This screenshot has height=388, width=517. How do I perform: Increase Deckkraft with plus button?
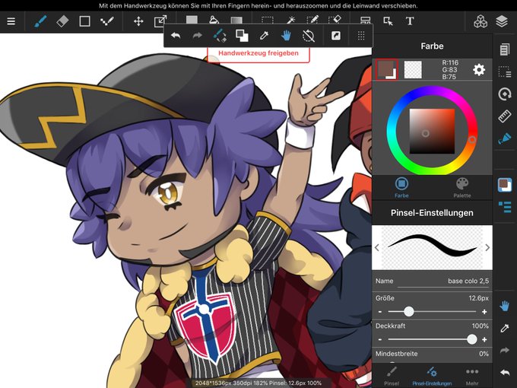click(x=484, y=339)
